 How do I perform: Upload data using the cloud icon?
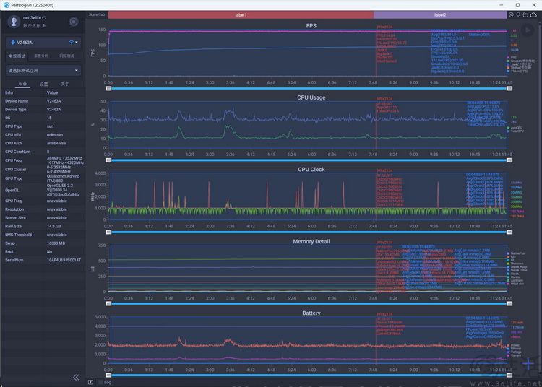(x=533, y=15)
